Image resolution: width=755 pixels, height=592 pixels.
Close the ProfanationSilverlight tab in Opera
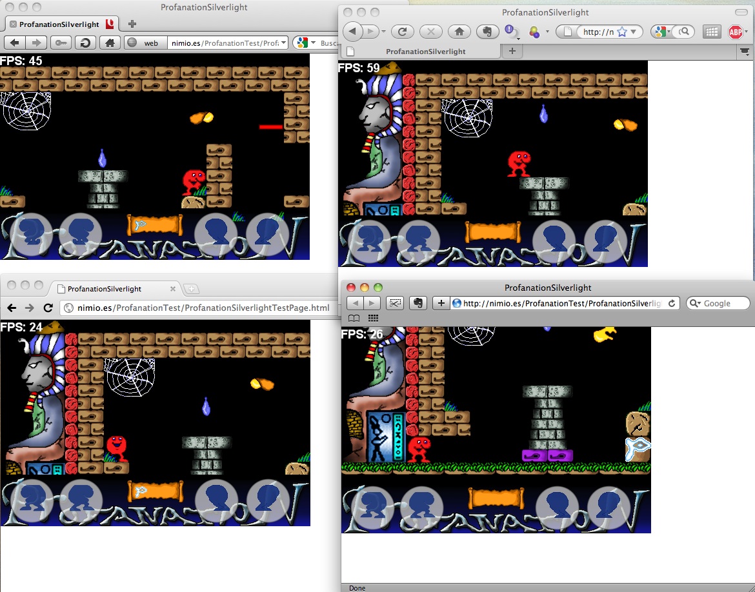pos(13,24)
